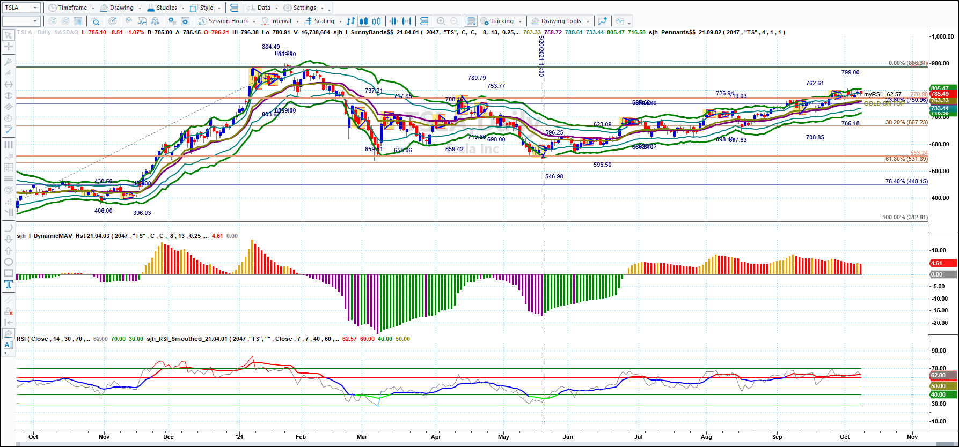Viewport: 959px width, 447px height.
Task: Click the text annotation A icon
Action: point(8,344)
